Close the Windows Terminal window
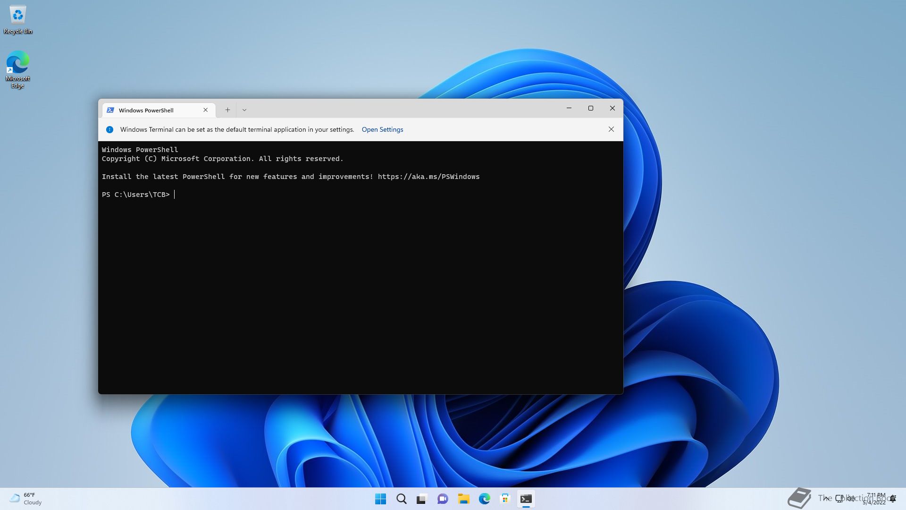The height and width of the screenshot is (510, 906). tap(612, 108)
